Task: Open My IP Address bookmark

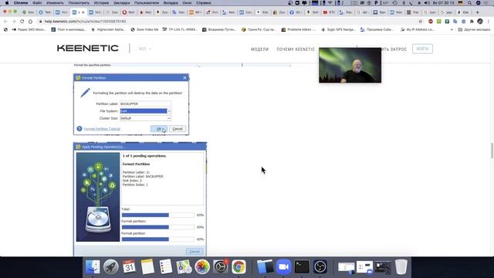Action: click(x=417, y=29)
